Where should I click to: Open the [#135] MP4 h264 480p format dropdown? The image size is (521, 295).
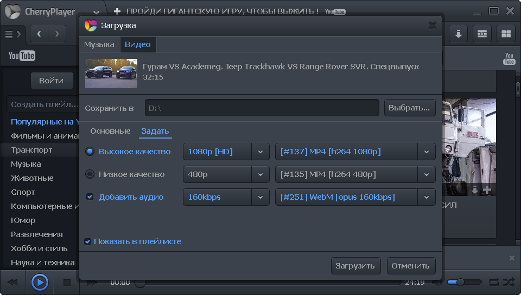point(355,174)
